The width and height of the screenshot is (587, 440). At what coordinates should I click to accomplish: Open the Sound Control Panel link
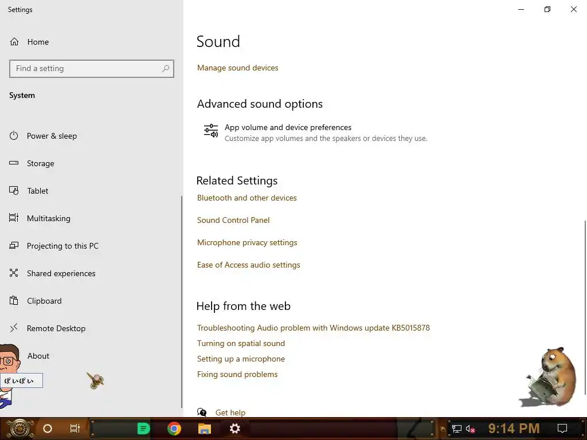233,220
